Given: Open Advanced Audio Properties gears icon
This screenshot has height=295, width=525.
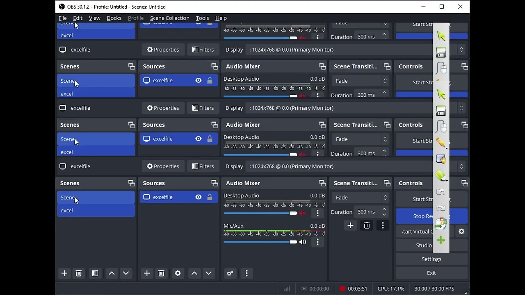Looking at the screenshot, I should [230, 273].
